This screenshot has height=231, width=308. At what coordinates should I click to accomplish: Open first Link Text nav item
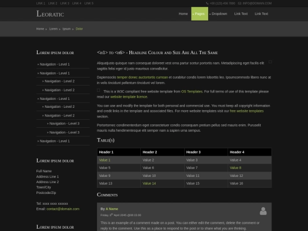[x=241, y=14]
